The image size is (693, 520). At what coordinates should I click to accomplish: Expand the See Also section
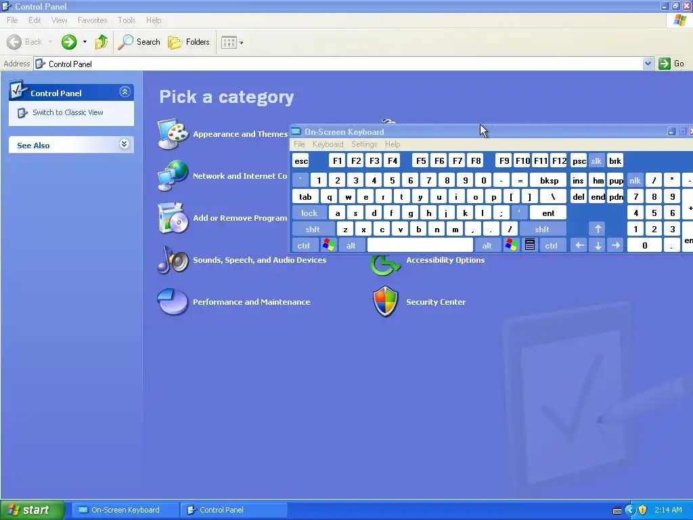(x=125, y=144)
